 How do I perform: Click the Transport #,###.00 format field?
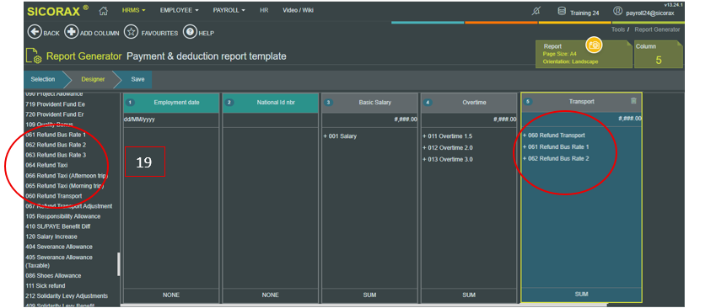581,119
